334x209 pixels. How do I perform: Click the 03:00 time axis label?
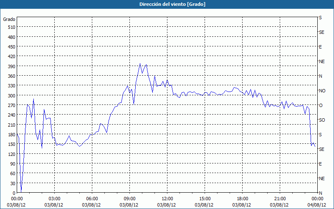click(x=55, y=199)
